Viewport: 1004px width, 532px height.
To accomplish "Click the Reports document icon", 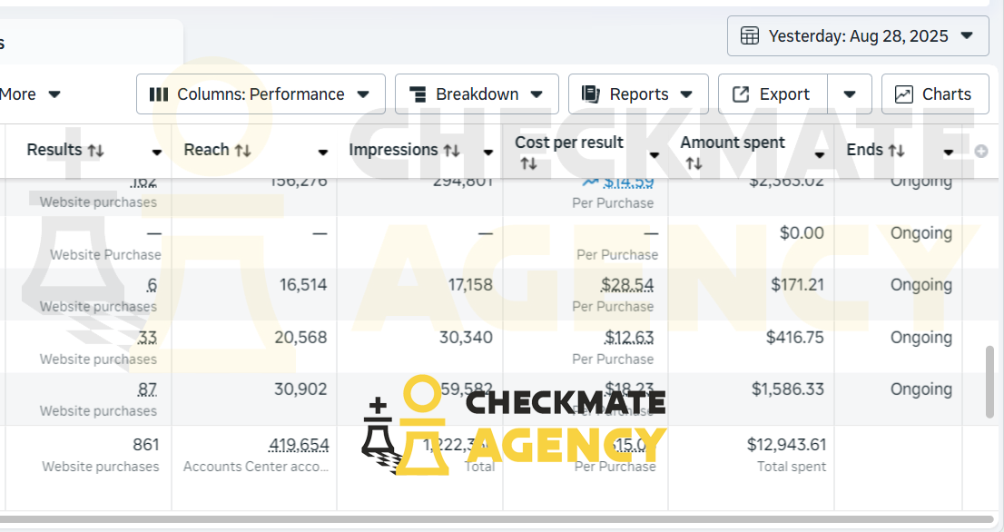I will point(590,94).
